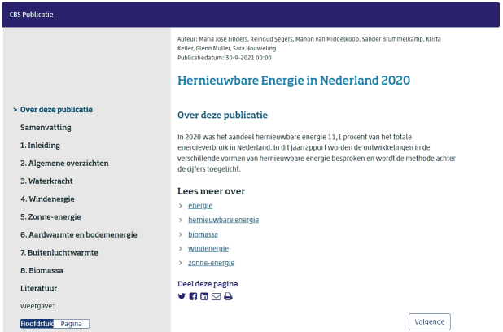Click chevron beside hernieuwbare energie link
This screenshot has width=503, height=332.
(181, 220)
